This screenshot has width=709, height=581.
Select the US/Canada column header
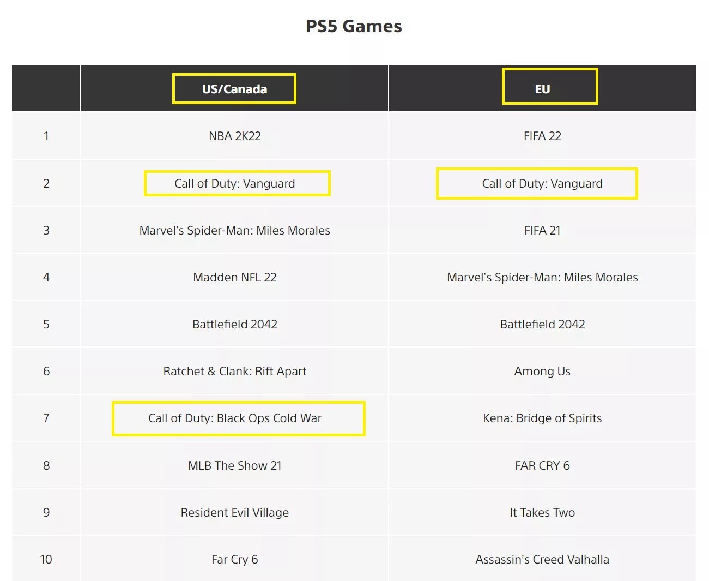point(234,89)
